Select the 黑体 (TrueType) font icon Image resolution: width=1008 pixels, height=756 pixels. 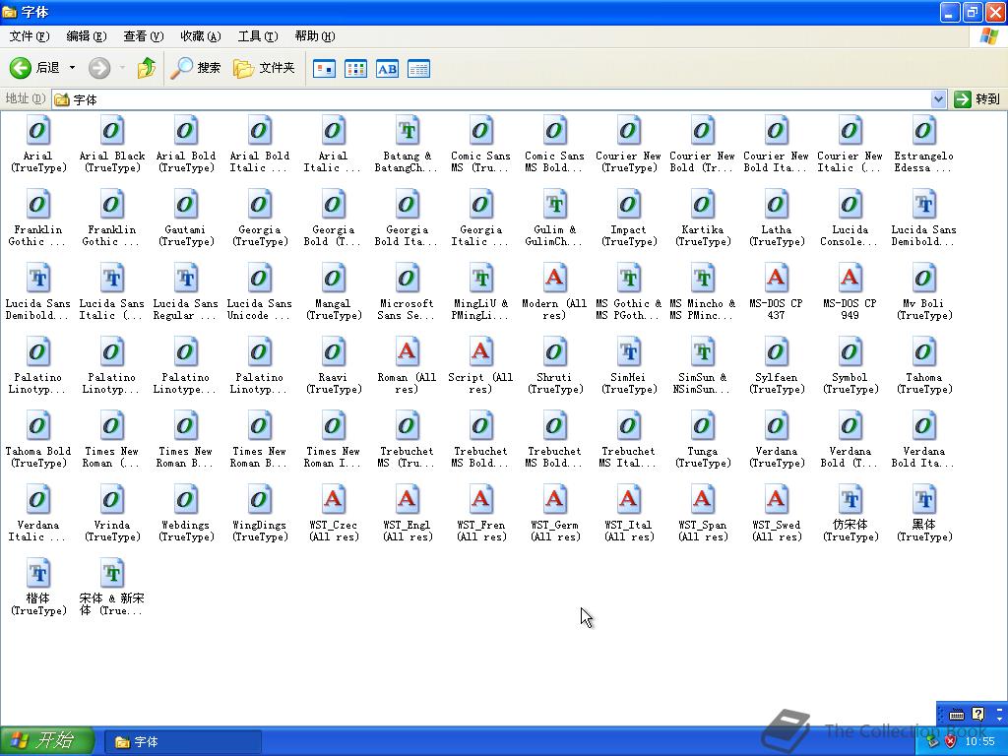tap(923, 501)
